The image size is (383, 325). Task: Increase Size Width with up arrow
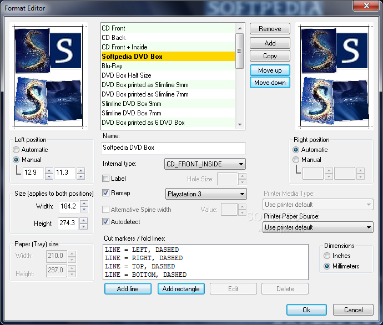(x=84, y=204)
